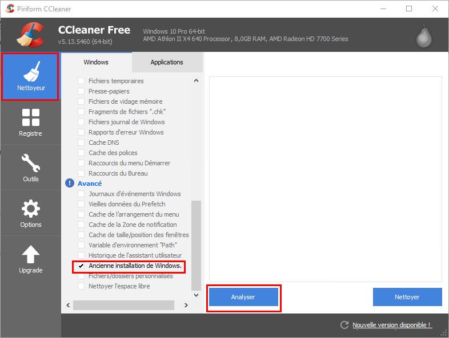Check Rapports d'erreur Windows
Image resolution: width=449 pixels, height=338 pixels.
click(81, 132)
